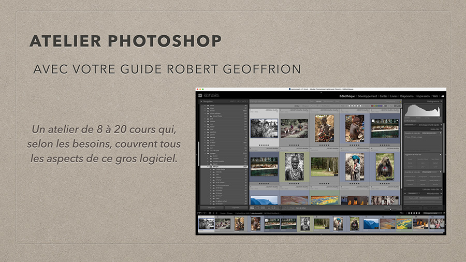
Task: Click the Exporter button
Action: [236, 207]
